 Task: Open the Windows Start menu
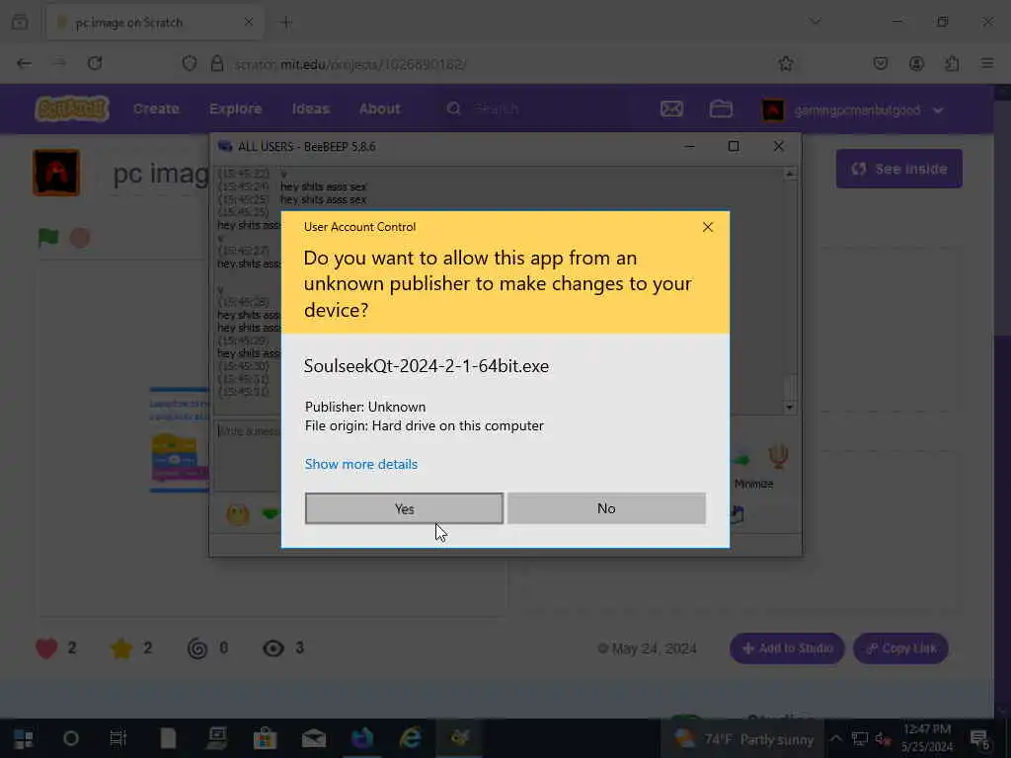coord(24,738)
